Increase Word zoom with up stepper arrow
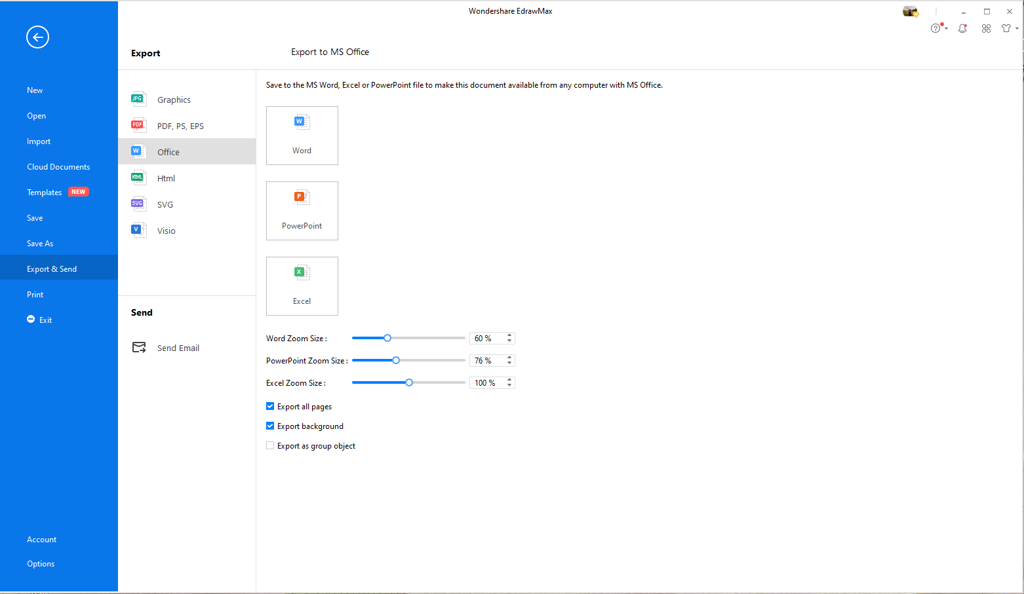Viewport: 1024px width, 594px height. (x=509, y=335)
